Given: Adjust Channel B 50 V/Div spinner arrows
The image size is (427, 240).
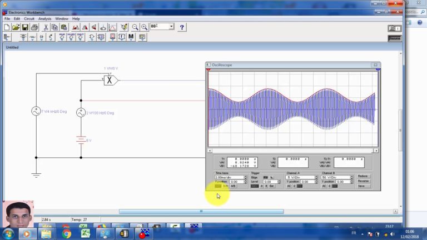Looking at the screenshot, I should tap(353, 177).
